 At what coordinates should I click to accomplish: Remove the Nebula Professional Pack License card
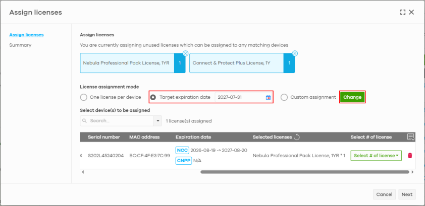(185, 53)
